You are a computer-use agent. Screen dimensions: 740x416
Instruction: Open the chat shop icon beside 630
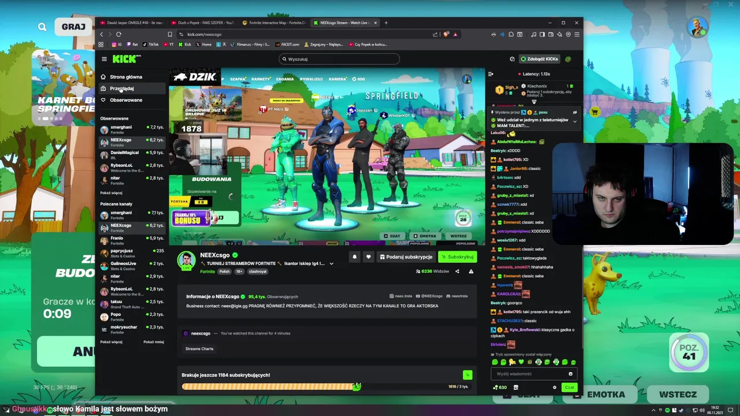tap(516, 388)
